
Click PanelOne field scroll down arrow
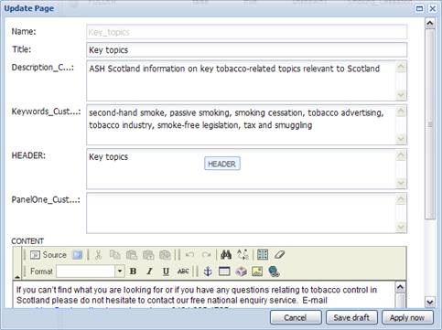(401, 228)
